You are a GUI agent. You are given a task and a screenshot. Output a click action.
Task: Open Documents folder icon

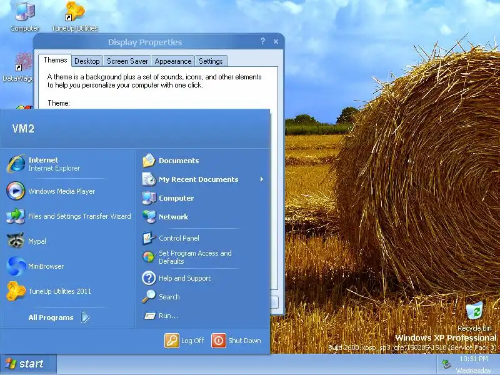tap(149, 161)
